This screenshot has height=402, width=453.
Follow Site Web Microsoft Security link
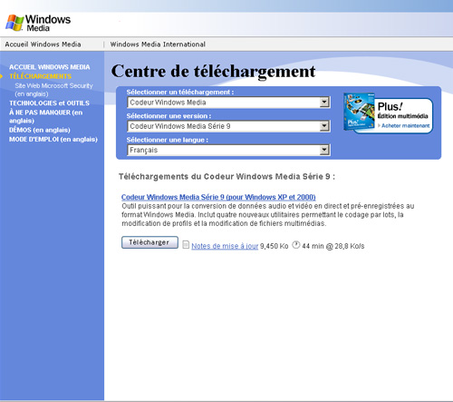click(x=53, y=90)
